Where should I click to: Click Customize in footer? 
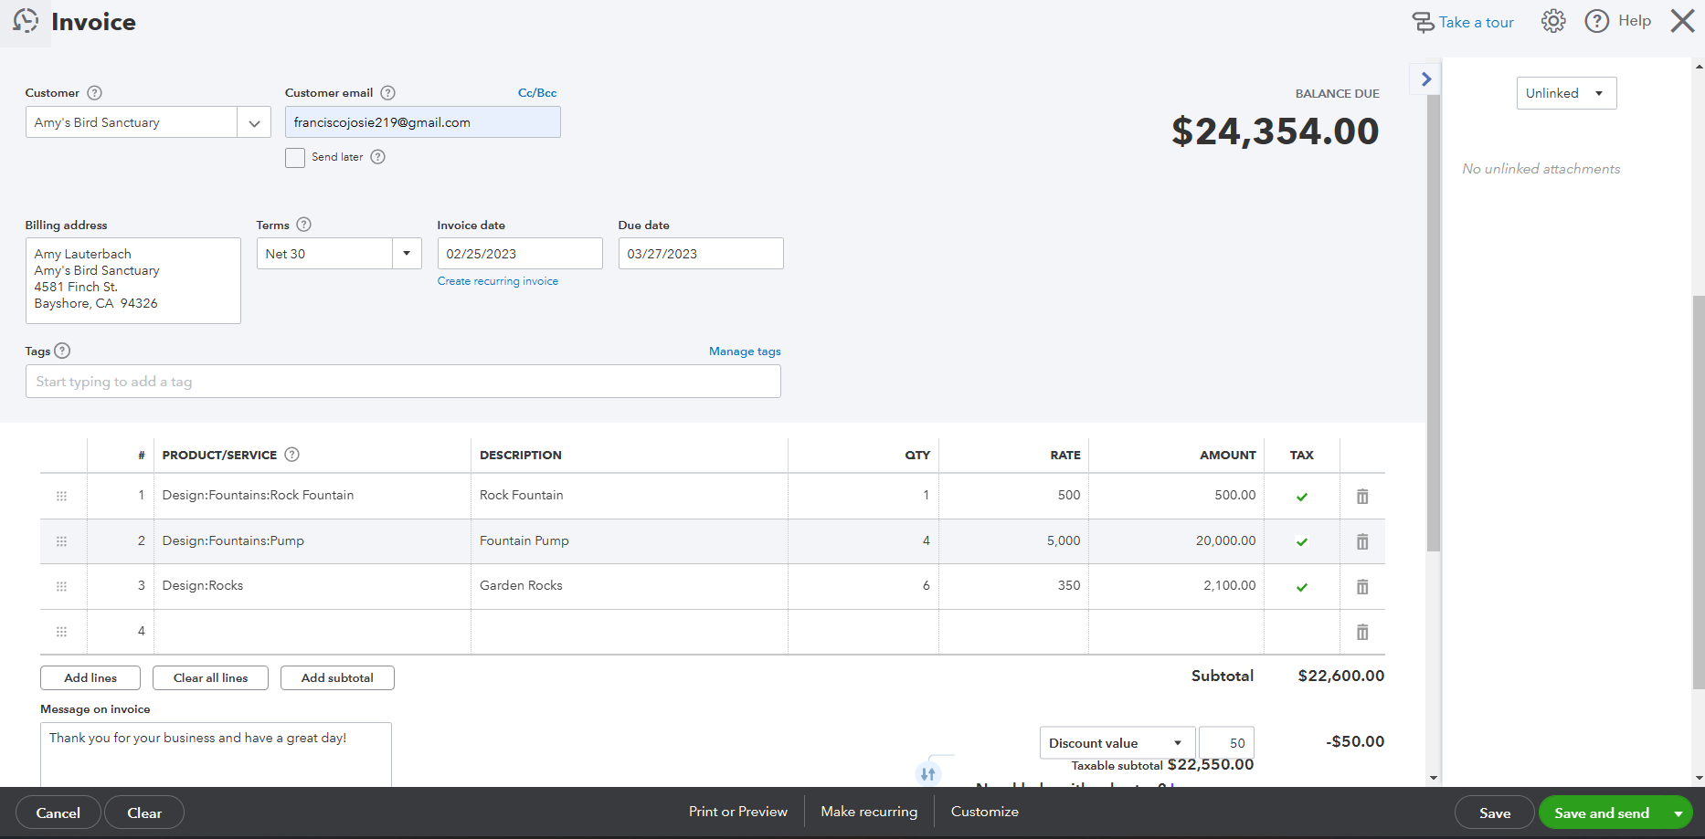(985, 812)
